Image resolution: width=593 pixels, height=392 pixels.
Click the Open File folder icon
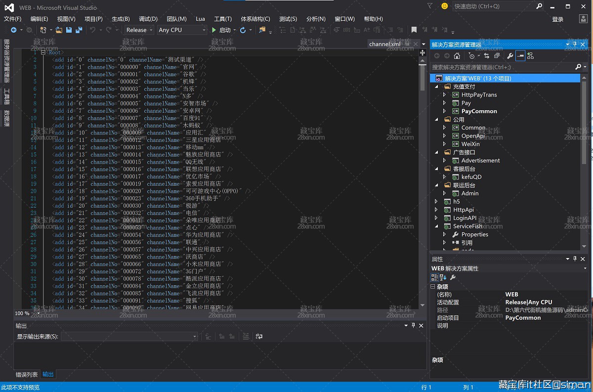pos(59,30)
